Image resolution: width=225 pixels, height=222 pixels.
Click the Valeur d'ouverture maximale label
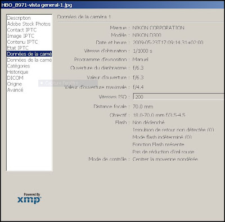97,87
